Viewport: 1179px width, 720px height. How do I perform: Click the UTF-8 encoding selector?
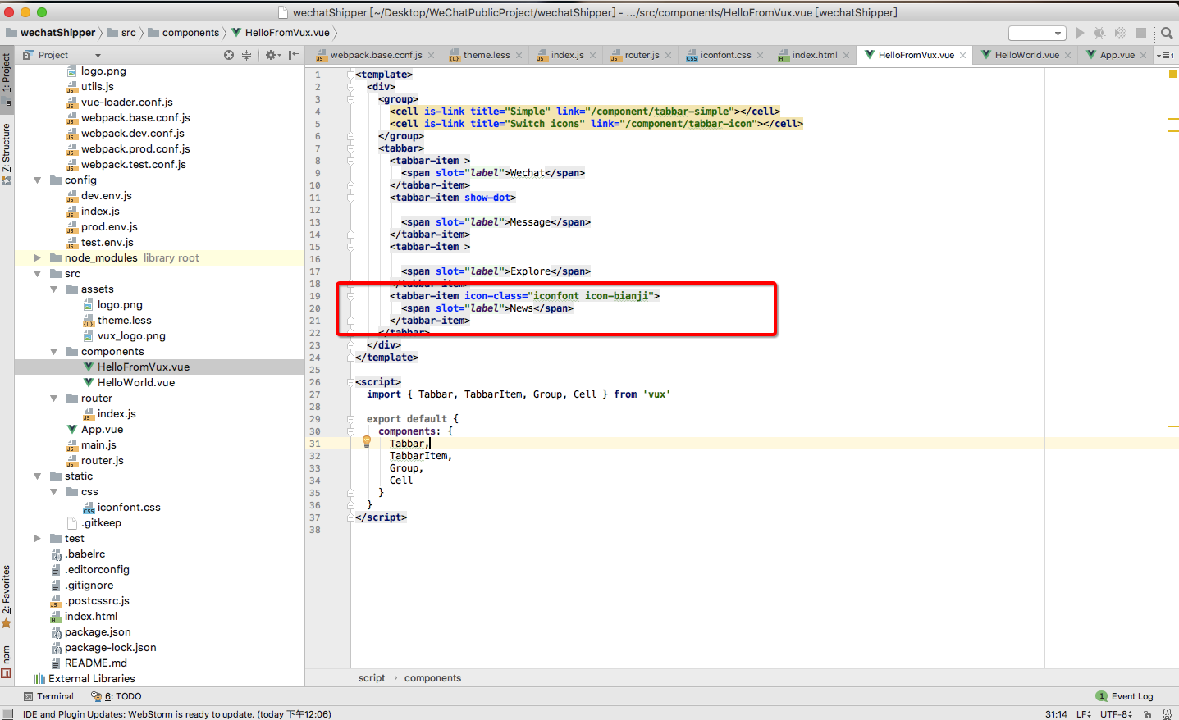(1116, 714)
